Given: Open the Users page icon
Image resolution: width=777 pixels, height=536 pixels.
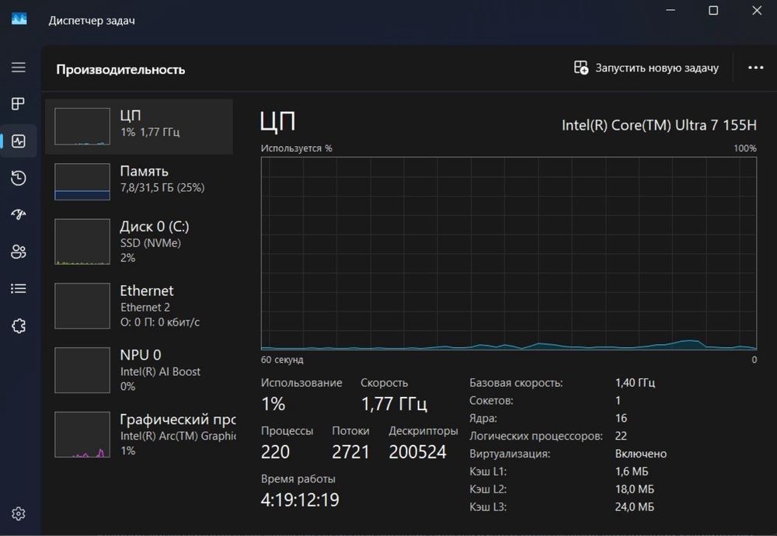Looking at the screenshot, I should pyautogui.click(x=19, y=252).
